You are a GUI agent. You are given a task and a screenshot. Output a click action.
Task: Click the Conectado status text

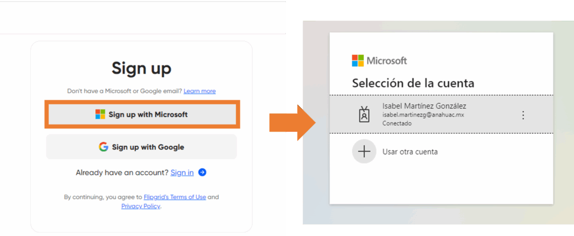point(397,123)
